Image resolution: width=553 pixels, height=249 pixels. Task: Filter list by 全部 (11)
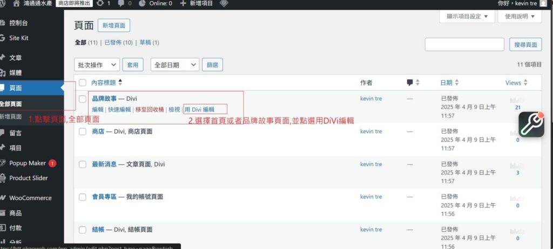[x=86, y=43]
